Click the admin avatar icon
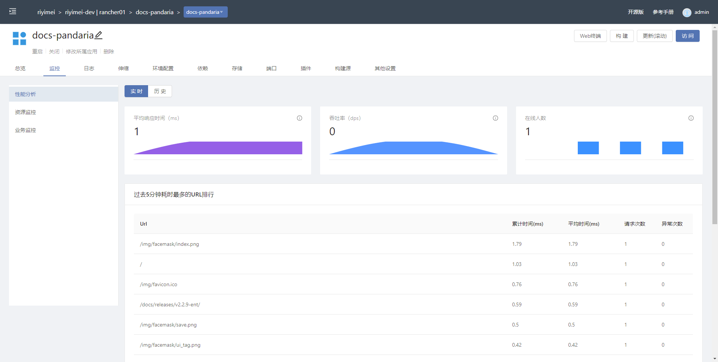Screen dimensions: 718x362 [x=687, y=12]
